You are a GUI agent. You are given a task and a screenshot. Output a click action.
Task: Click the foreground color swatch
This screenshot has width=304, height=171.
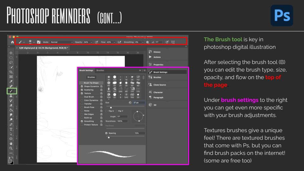pos(10,161)
